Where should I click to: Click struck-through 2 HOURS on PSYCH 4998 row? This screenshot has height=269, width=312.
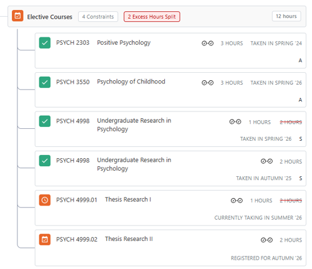[291, 122]
